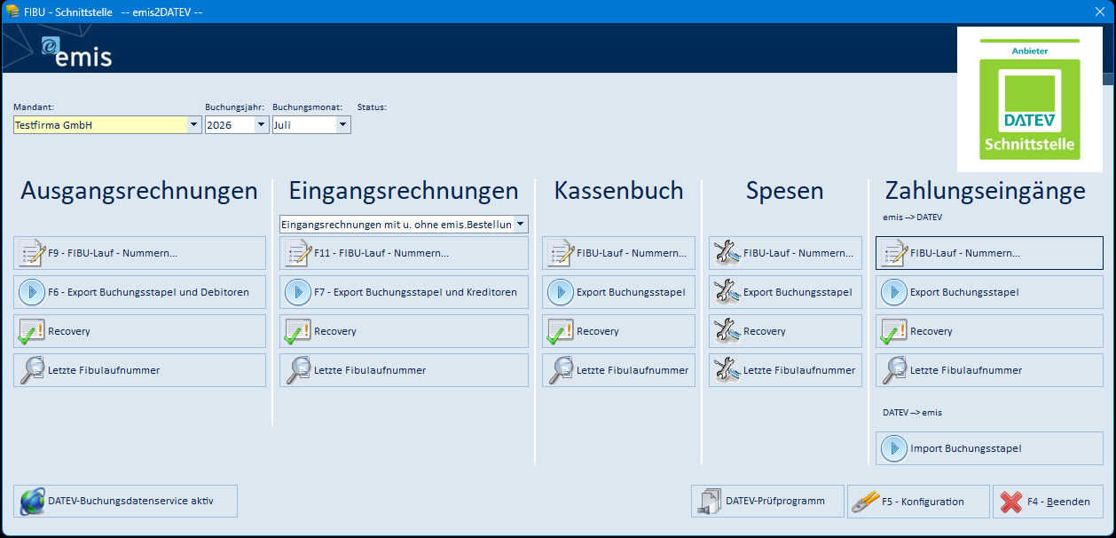Click magnifier icon of Eingangsrechnungen Letzte Fibulaufnummer
1116x538 pixels.
click(x=297, y=370)
